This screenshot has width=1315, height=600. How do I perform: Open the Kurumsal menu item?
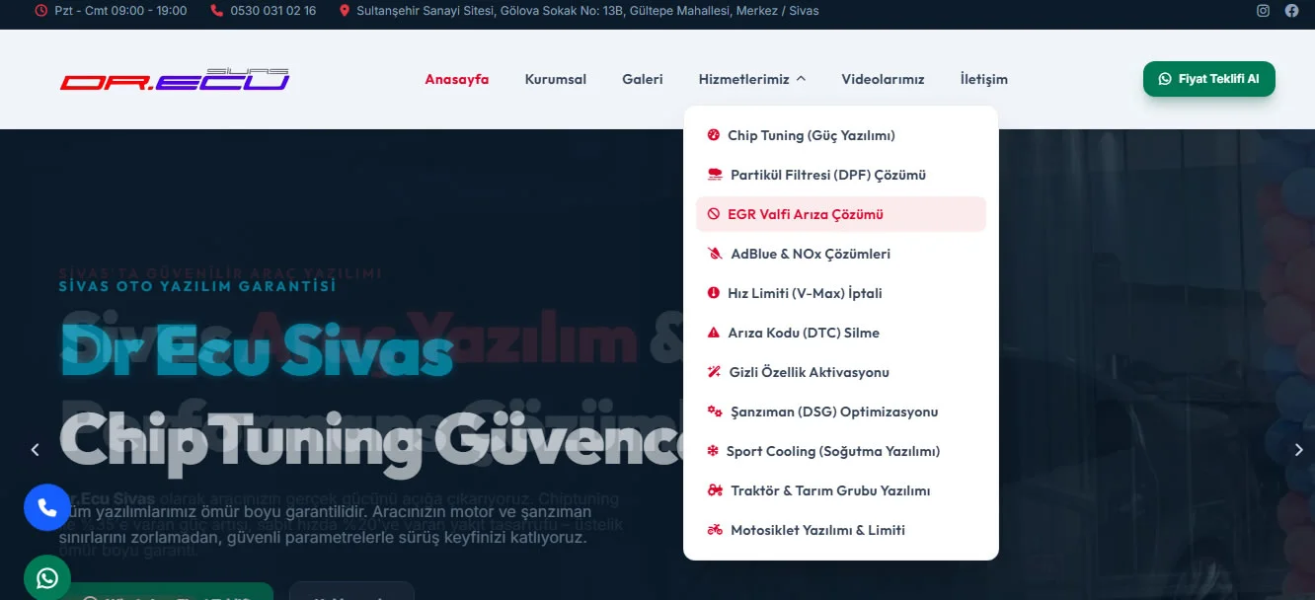click(x=556, y=79)
